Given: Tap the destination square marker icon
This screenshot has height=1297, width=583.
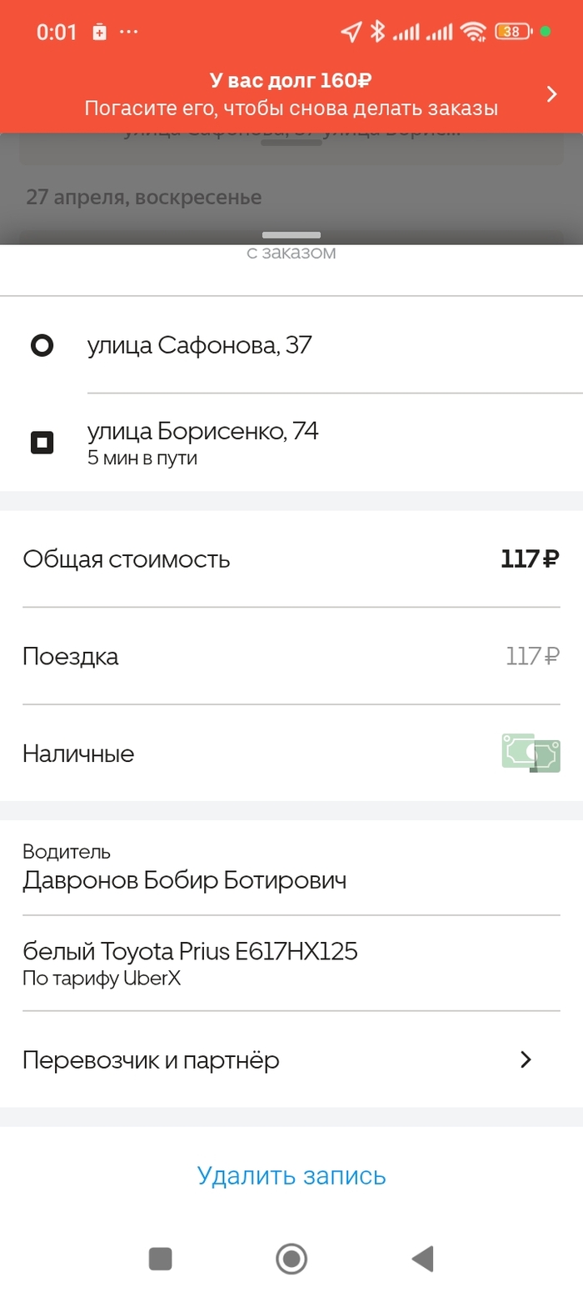Looking at the screenshot, I should tap(42, 442).
